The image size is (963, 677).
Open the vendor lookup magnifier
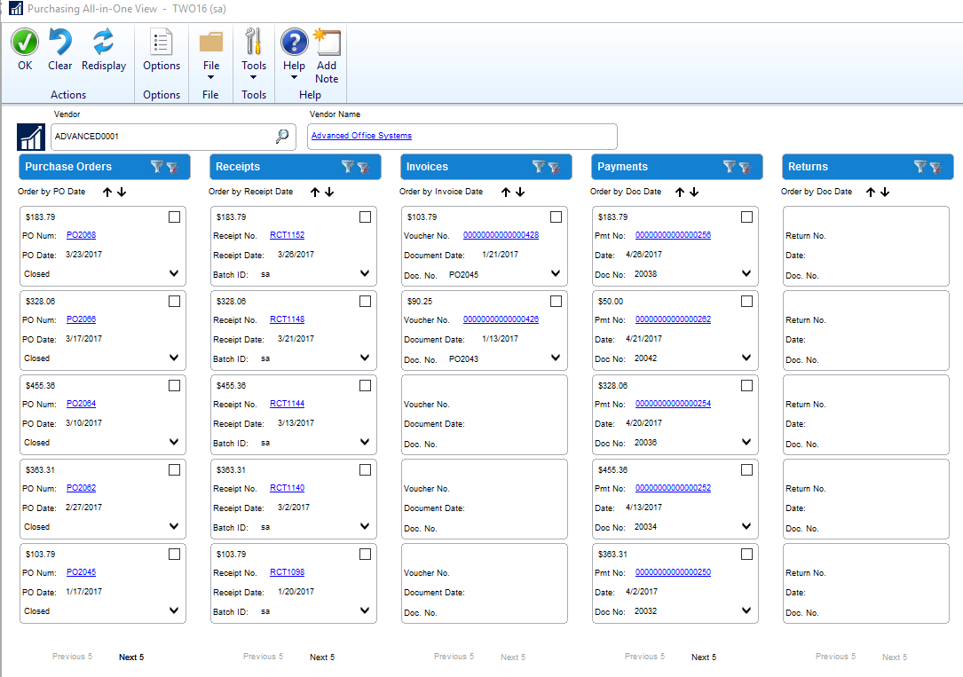[282, 137]
